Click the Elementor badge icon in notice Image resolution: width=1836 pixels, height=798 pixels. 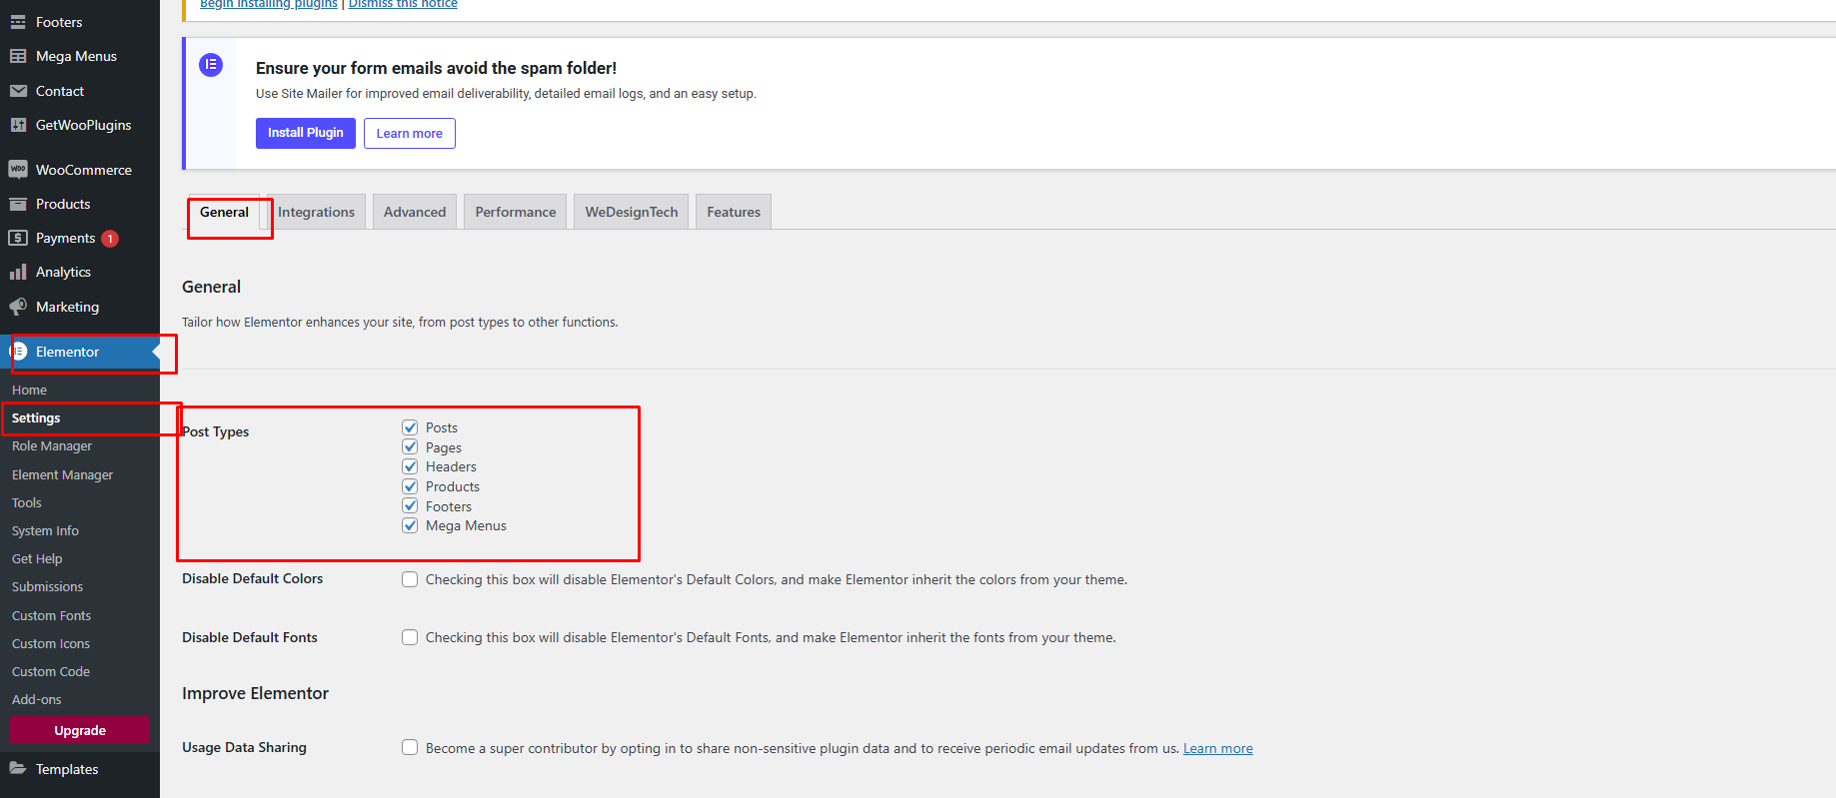pos(211,65)
